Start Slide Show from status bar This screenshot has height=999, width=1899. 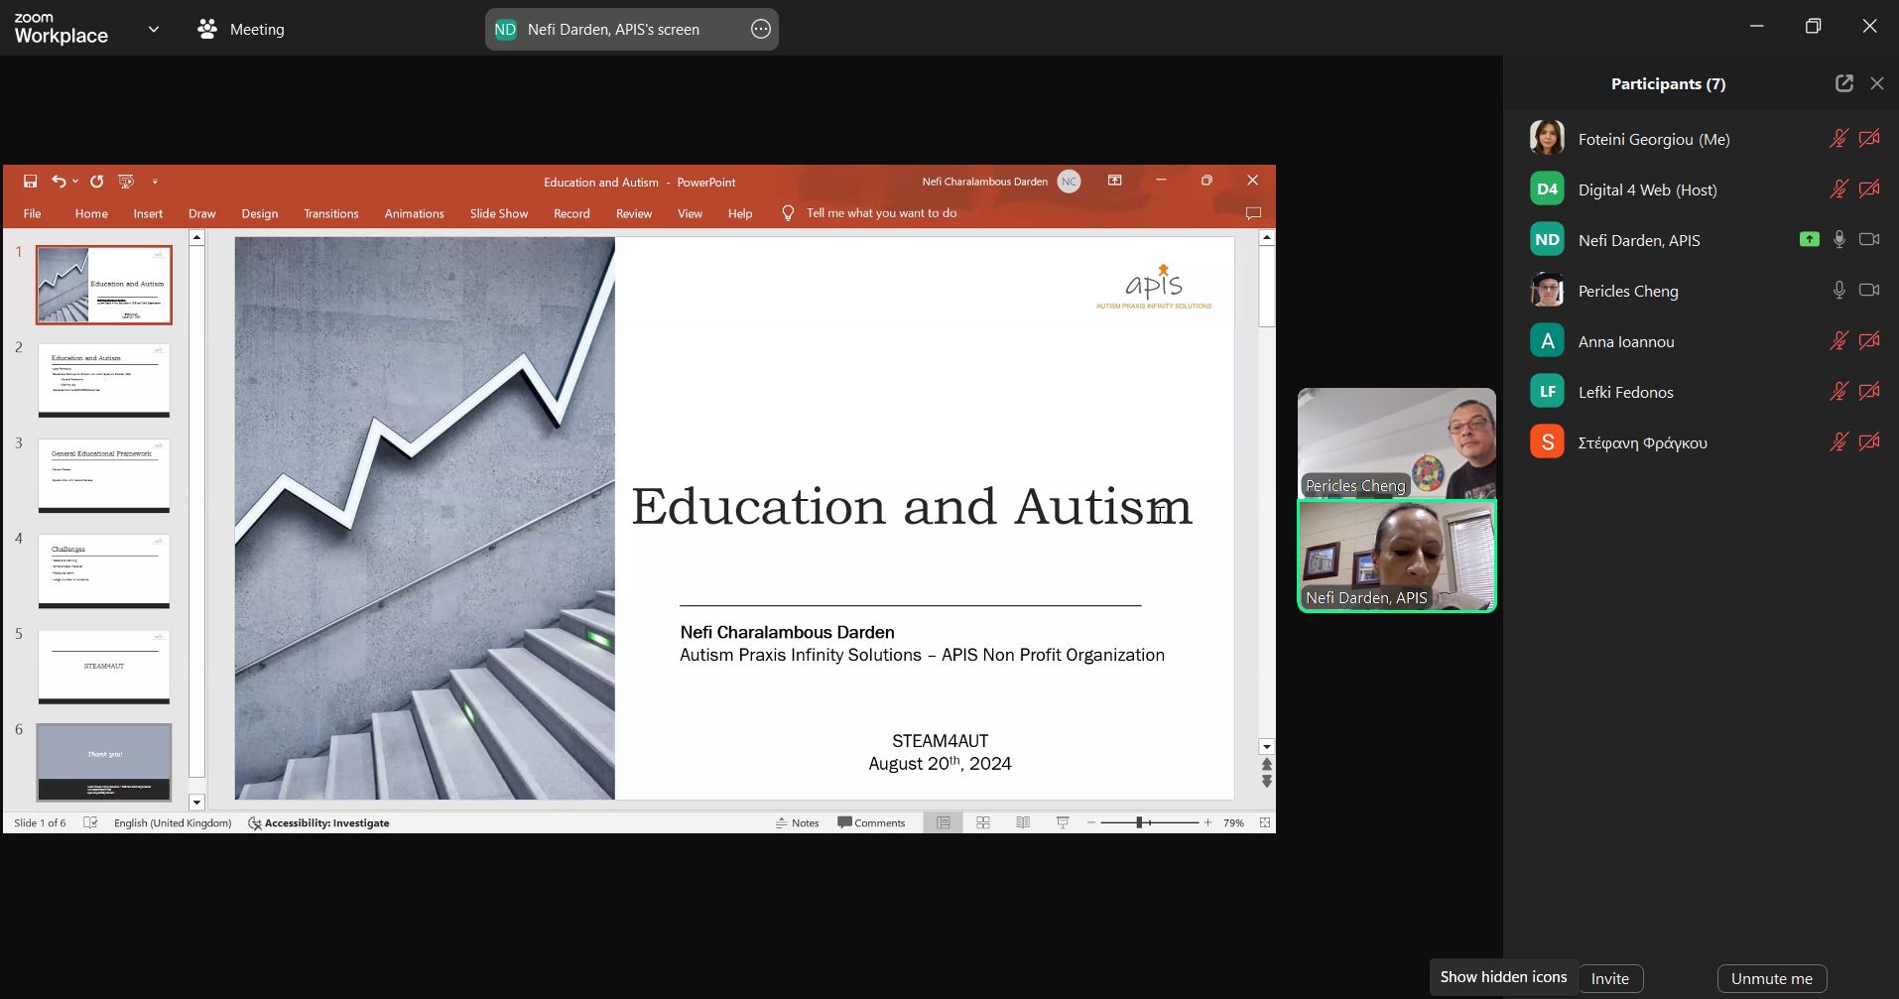pyautogui.click(x=1063, y=823)
